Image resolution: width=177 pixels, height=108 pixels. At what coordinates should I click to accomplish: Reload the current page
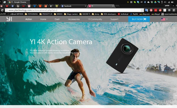tap(2, 10)
